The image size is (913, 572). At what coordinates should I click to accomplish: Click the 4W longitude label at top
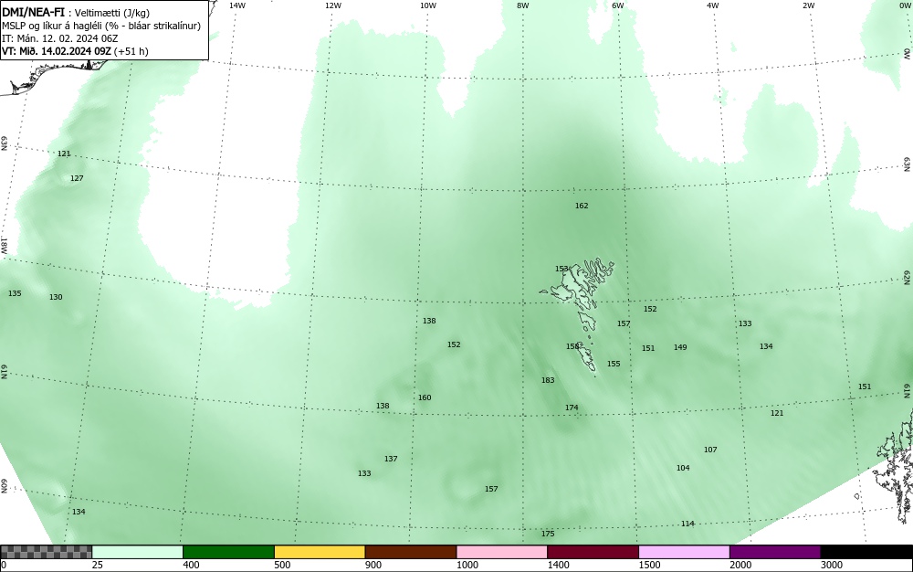[713, 5]
